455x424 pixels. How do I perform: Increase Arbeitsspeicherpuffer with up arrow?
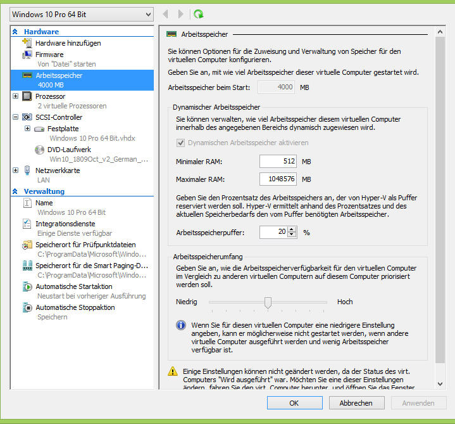pyautogui.click(x=292, y=229)
